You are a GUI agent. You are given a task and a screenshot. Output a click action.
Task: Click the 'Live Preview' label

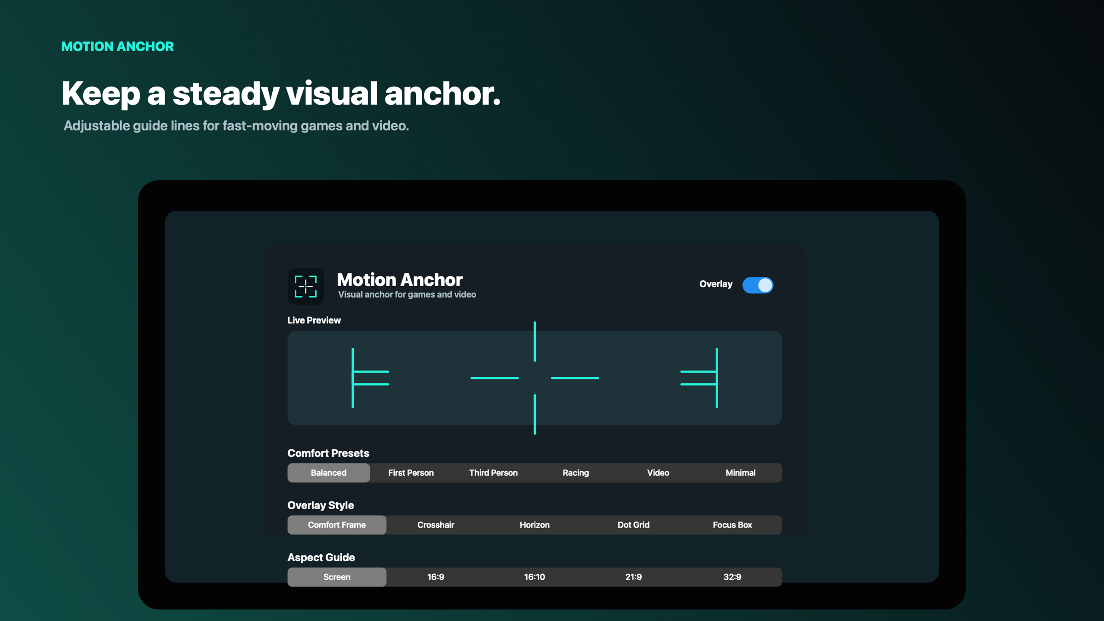(x=314, y=320)
